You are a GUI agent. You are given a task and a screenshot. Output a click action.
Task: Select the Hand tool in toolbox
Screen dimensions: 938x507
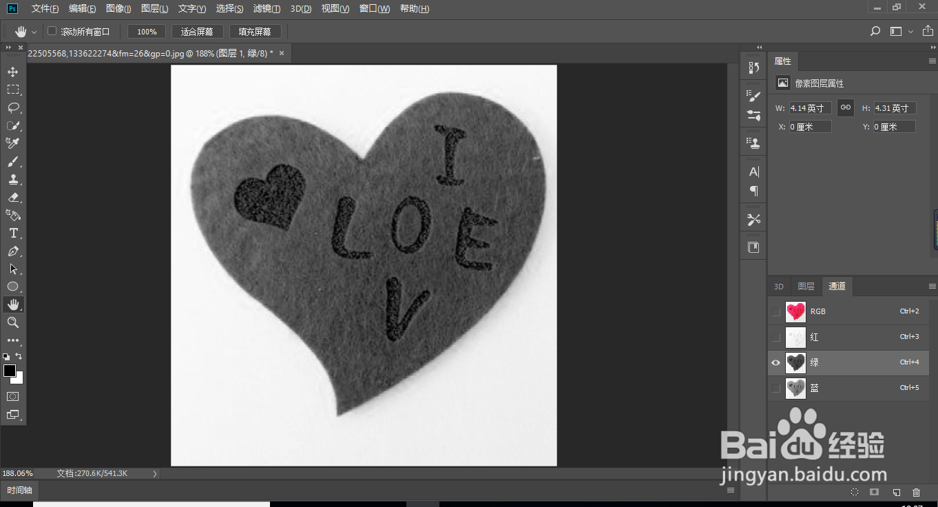(13, 304)
